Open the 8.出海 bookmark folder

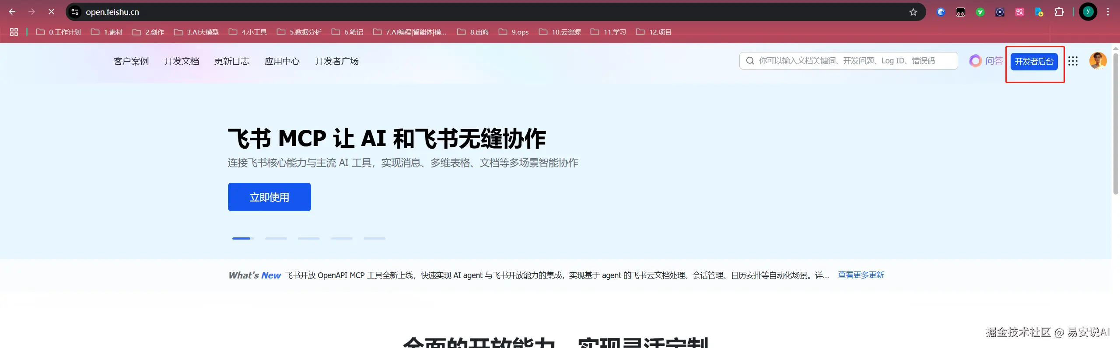click(x=473, y=32)
